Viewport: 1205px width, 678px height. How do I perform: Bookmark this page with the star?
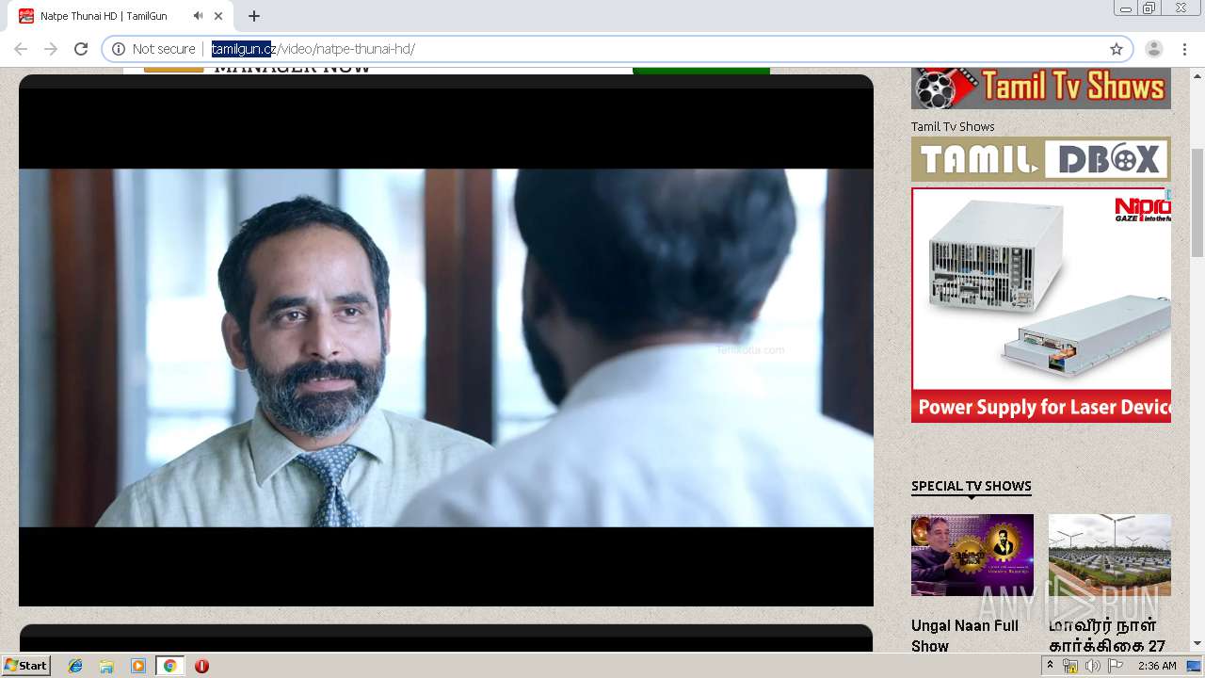1117,49
